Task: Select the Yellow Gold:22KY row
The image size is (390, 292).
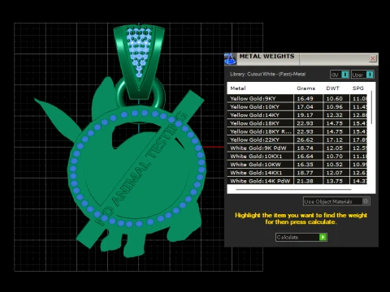Action: [297, 140]
